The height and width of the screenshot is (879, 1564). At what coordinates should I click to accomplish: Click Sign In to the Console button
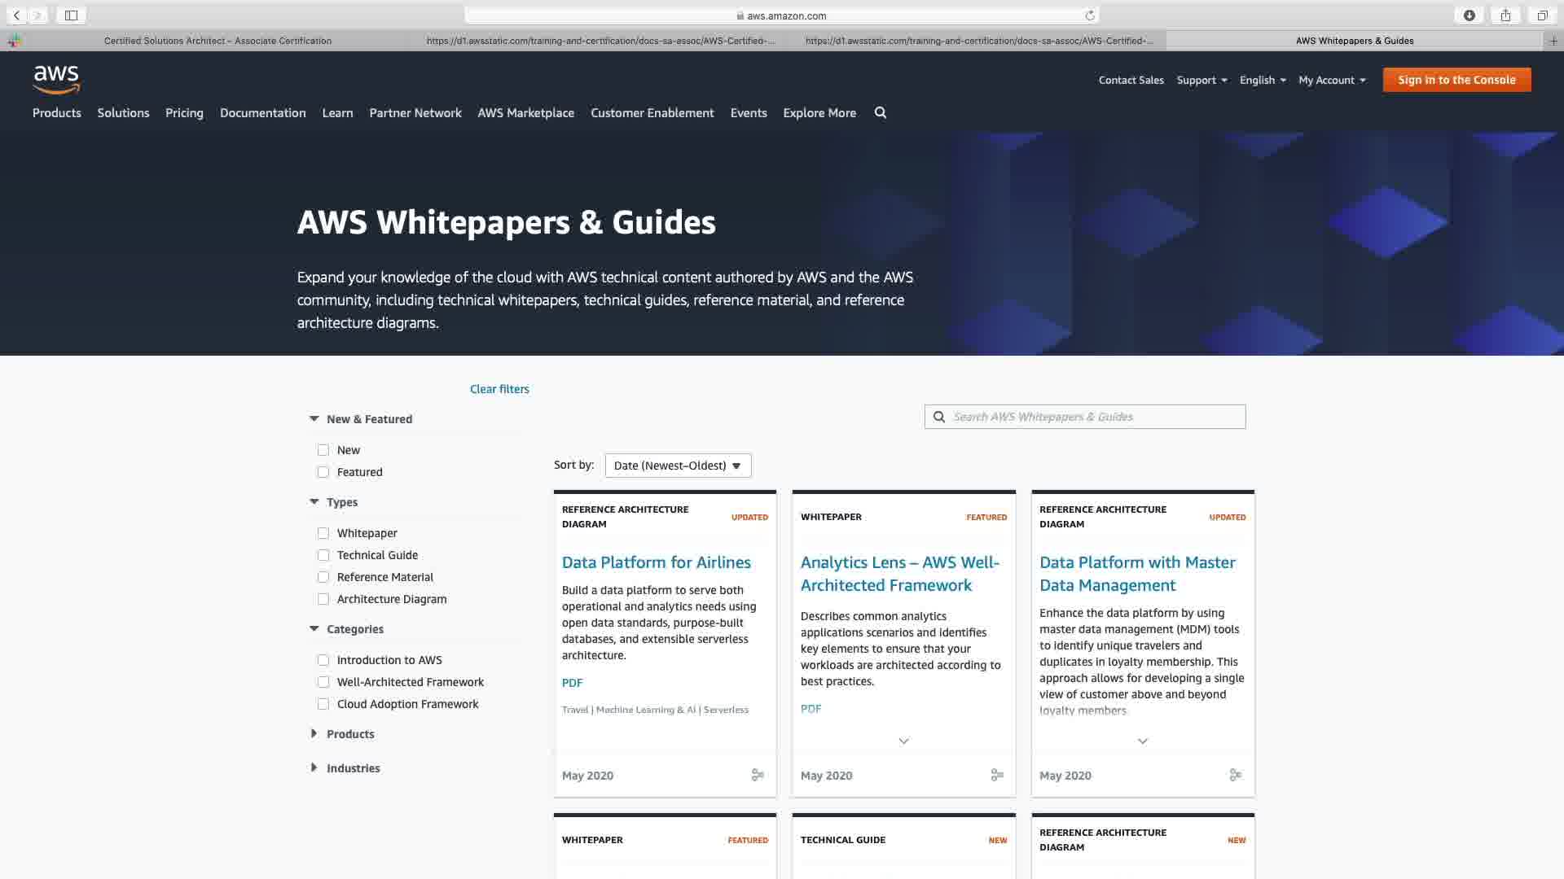click(x=1456, y=80)
